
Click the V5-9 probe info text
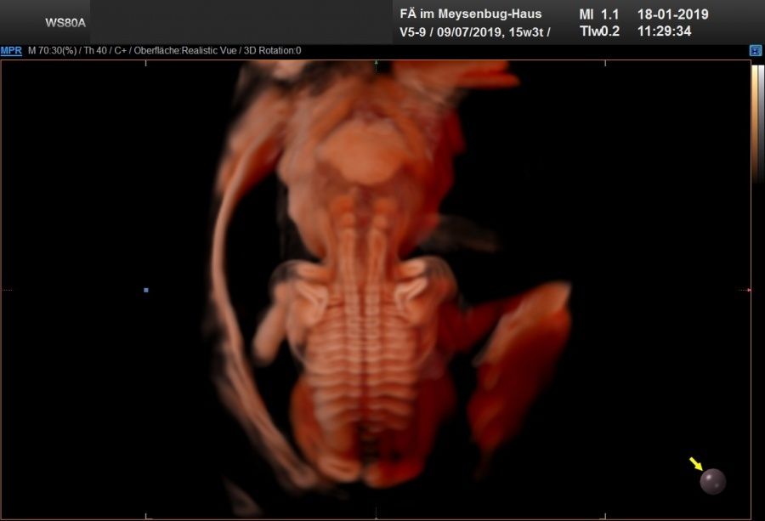[415, 32]
